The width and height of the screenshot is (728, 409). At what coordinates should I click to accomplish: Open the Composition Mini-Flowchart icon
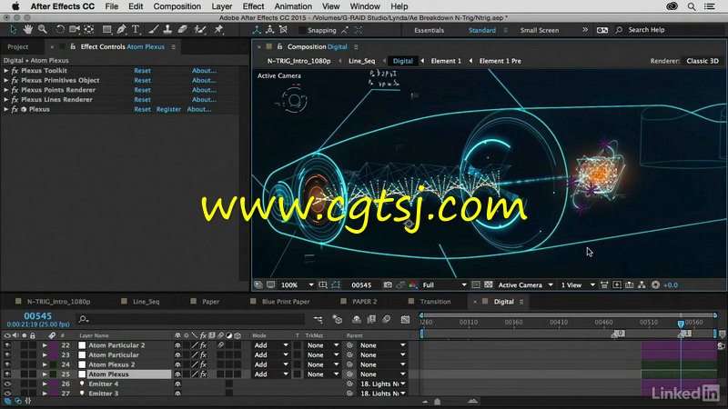tap(318, 319)
